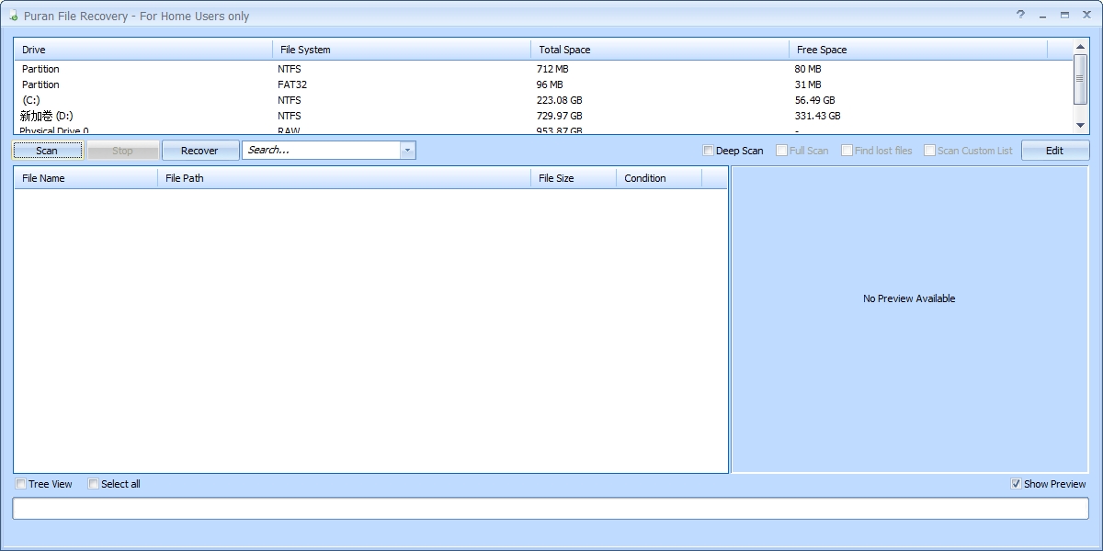Click the 31 MB free space cell

point(808,84)
